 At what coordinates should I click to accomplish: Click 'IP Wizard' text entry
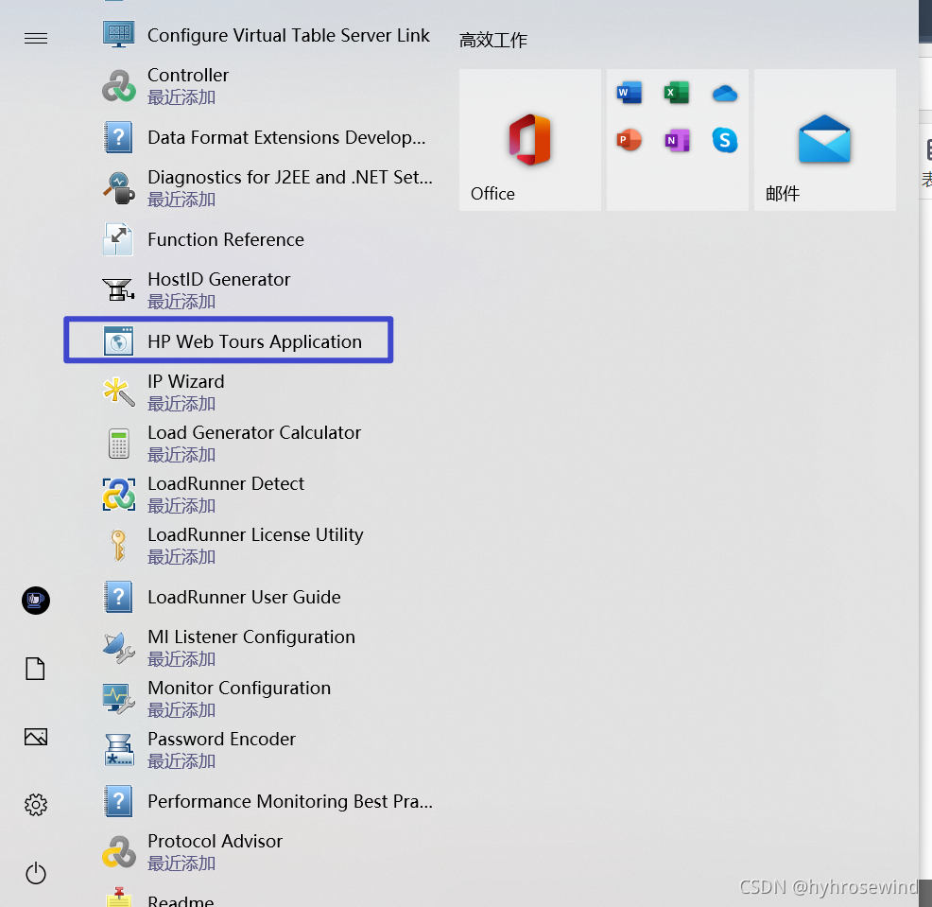186,381
